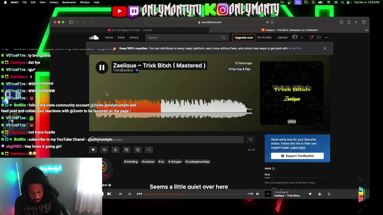Image resolution: width=383 pixels, height=215 pixels.
Task: Open the outnow hashtag
Action: click(148, 162)
